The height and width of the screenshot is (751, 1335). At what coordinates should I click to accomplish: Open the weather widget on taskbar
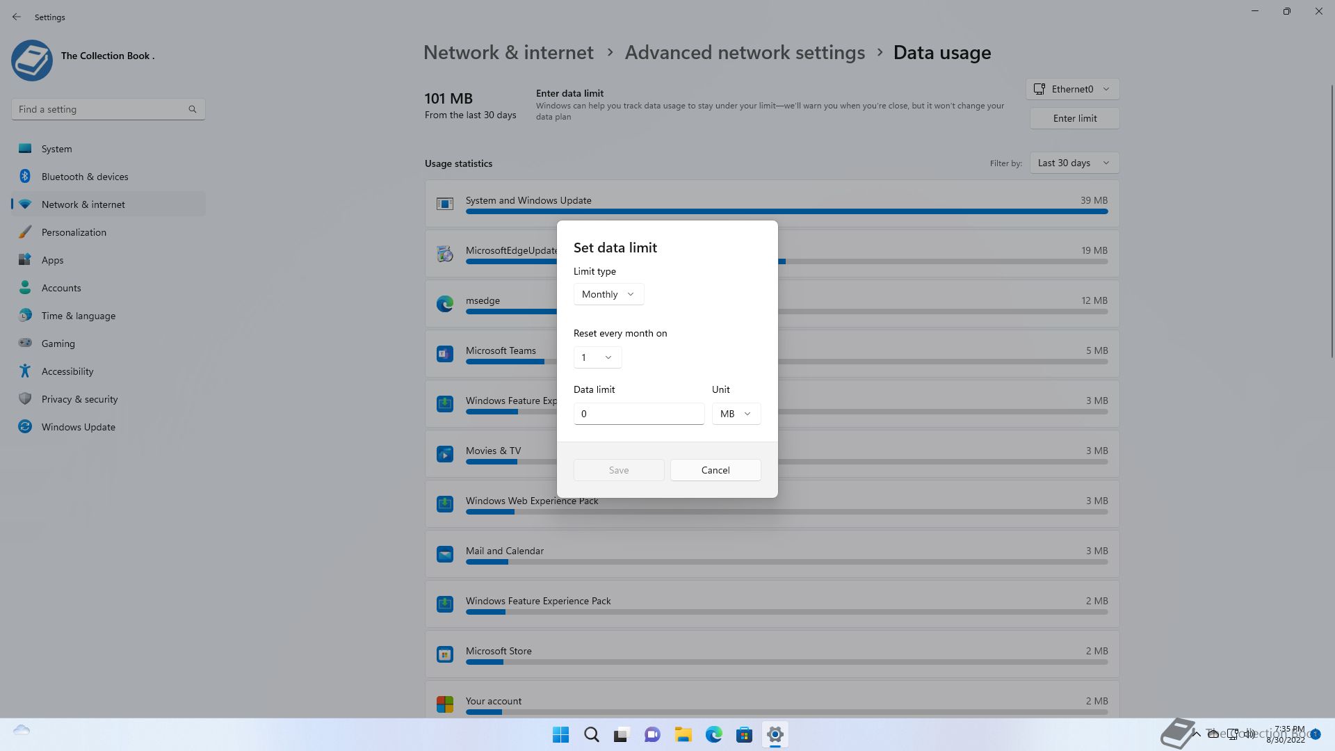coord(22,730)
